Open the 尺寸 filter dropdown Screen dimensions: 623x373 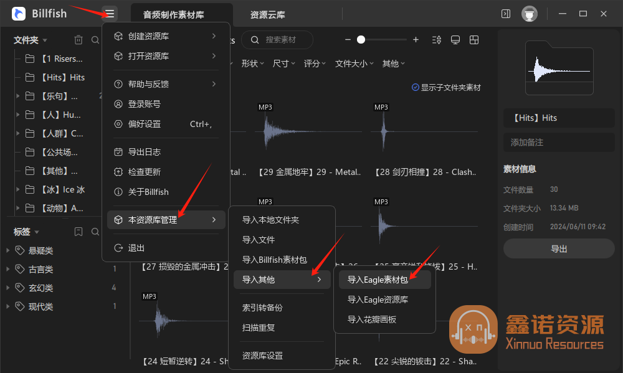(x=283, y=64)
